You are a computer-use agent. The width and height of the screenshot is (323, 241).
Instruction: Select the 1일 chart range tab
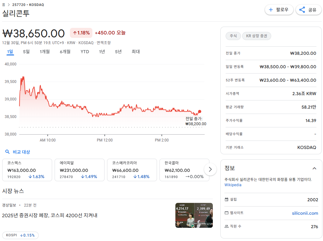click(10, 52)
